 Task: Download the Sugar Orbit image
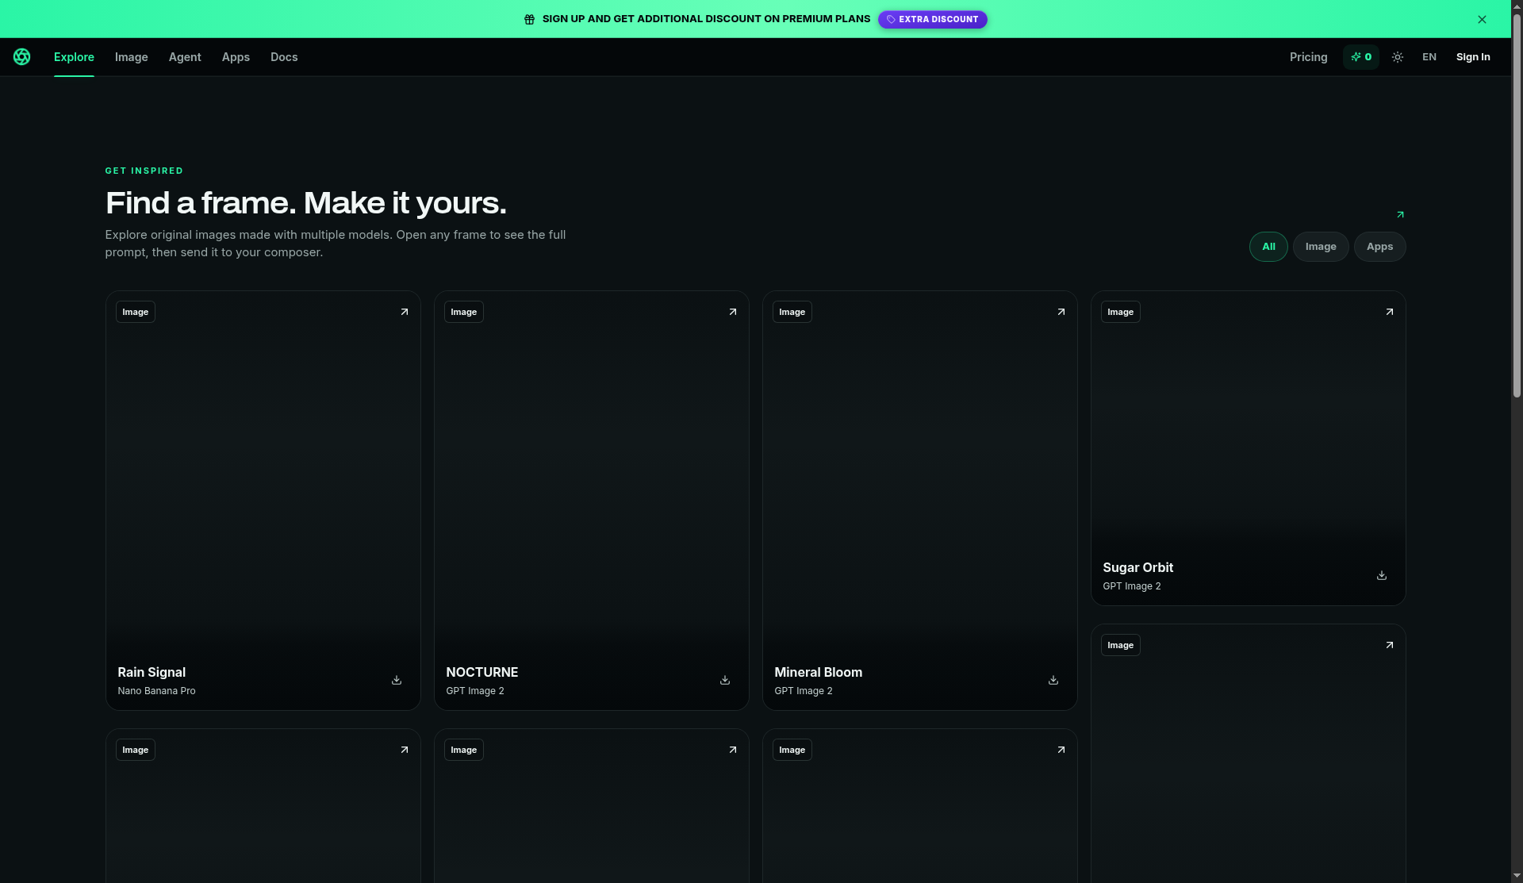tap(1382, 575)
